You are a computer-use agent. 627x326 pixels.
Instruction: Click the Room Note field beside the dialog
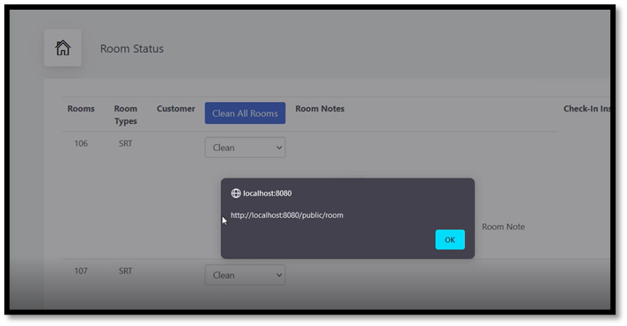coord(503,227)
